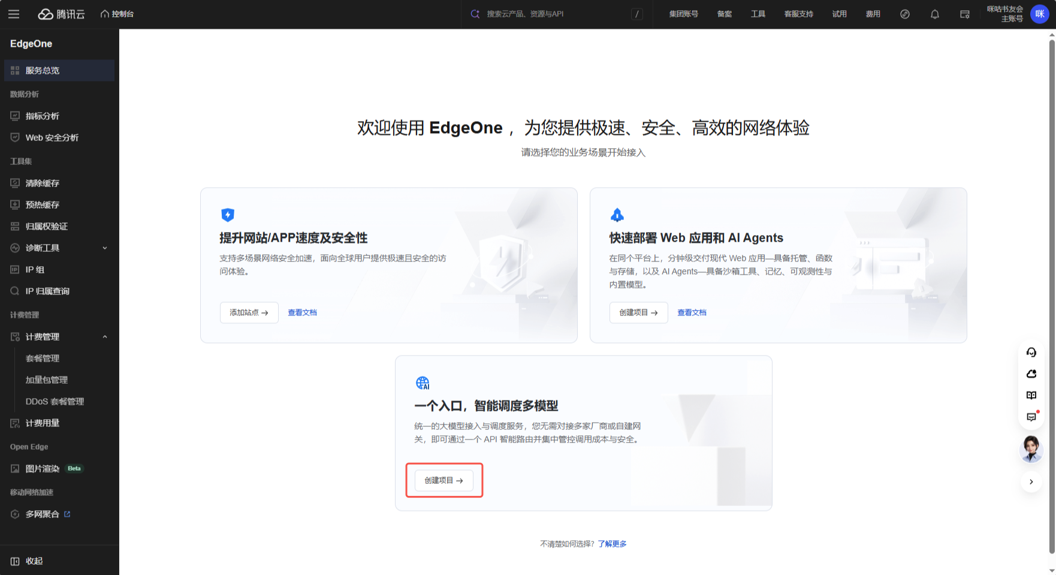Open 计费用量 in the sidebar
Image resolution: width=1056 pixels, height=575 pixels.
pyautogui.click(x=59, y=423)
